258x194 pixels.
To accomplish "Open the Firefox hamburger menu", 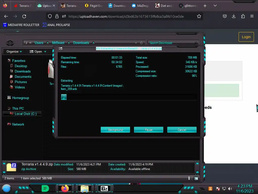I will (252, 16).
